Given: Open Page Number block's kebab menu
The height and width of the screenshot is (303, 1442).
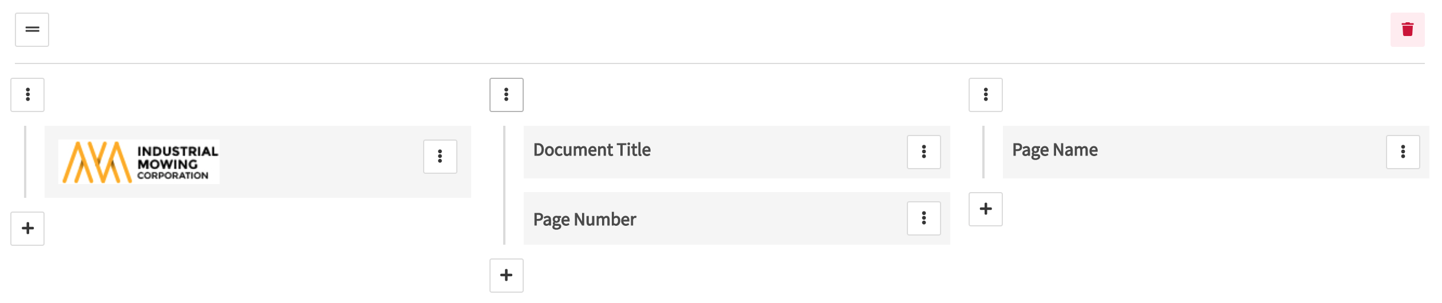Looking at the screenshot, I should pos(923,218).
